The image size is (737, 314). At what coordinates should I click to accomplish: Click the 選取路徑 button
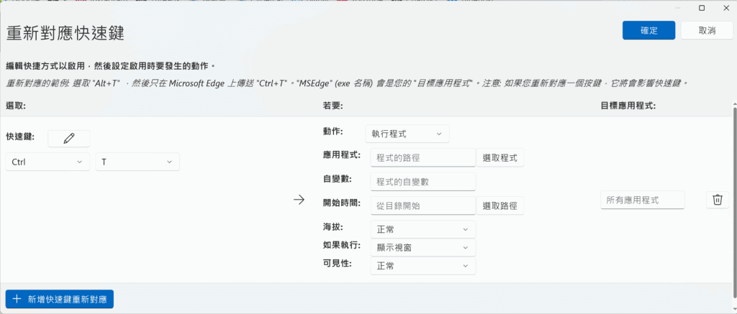pos(499,206)
